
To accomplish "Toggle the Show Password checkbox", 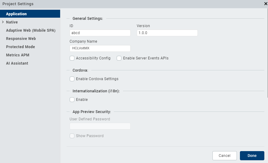I will point(72,136).
